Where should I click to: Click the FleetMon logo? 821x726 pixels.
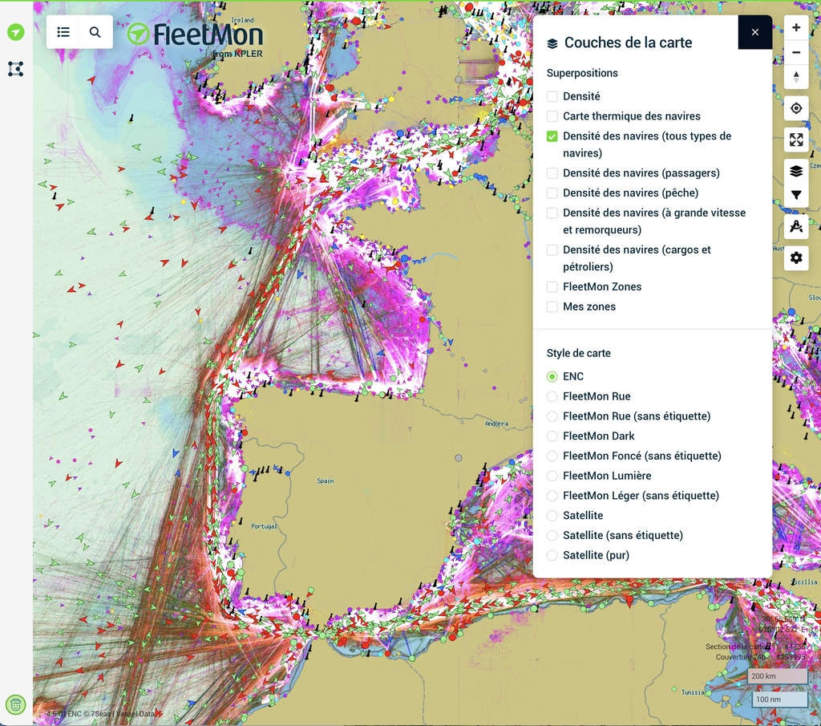[x=196, y=35]
